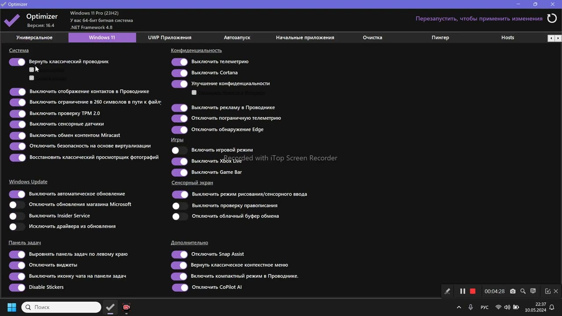
Task: Go to the Автозапуск tab
Action: pyautogui.click(x=237, y=38)
